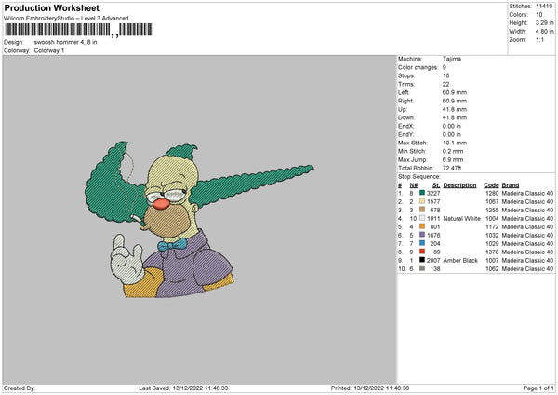The height and width of the screenshot is (395, 558).
Task: Select the design name 'swoosh hommer 4_8 in'
Action: coord(65,42)
